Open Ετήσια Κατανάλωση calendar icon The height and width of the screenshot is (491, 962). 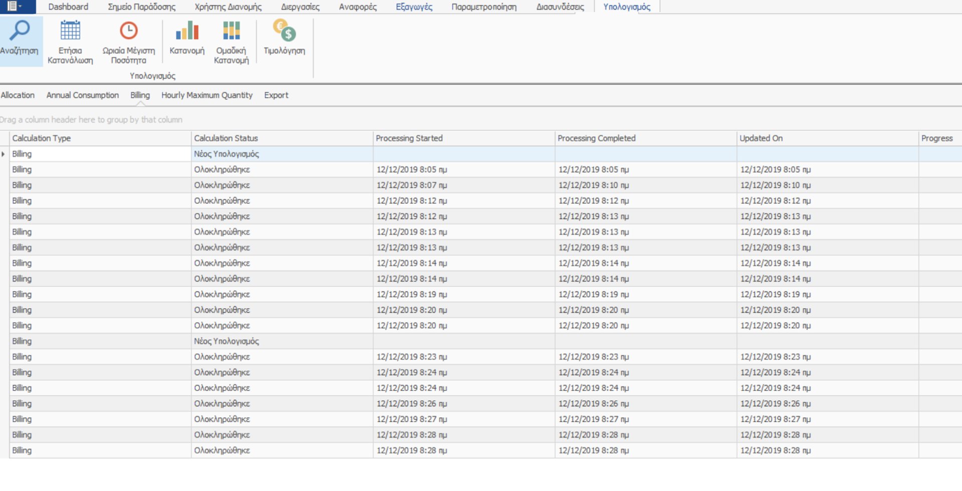70,31
